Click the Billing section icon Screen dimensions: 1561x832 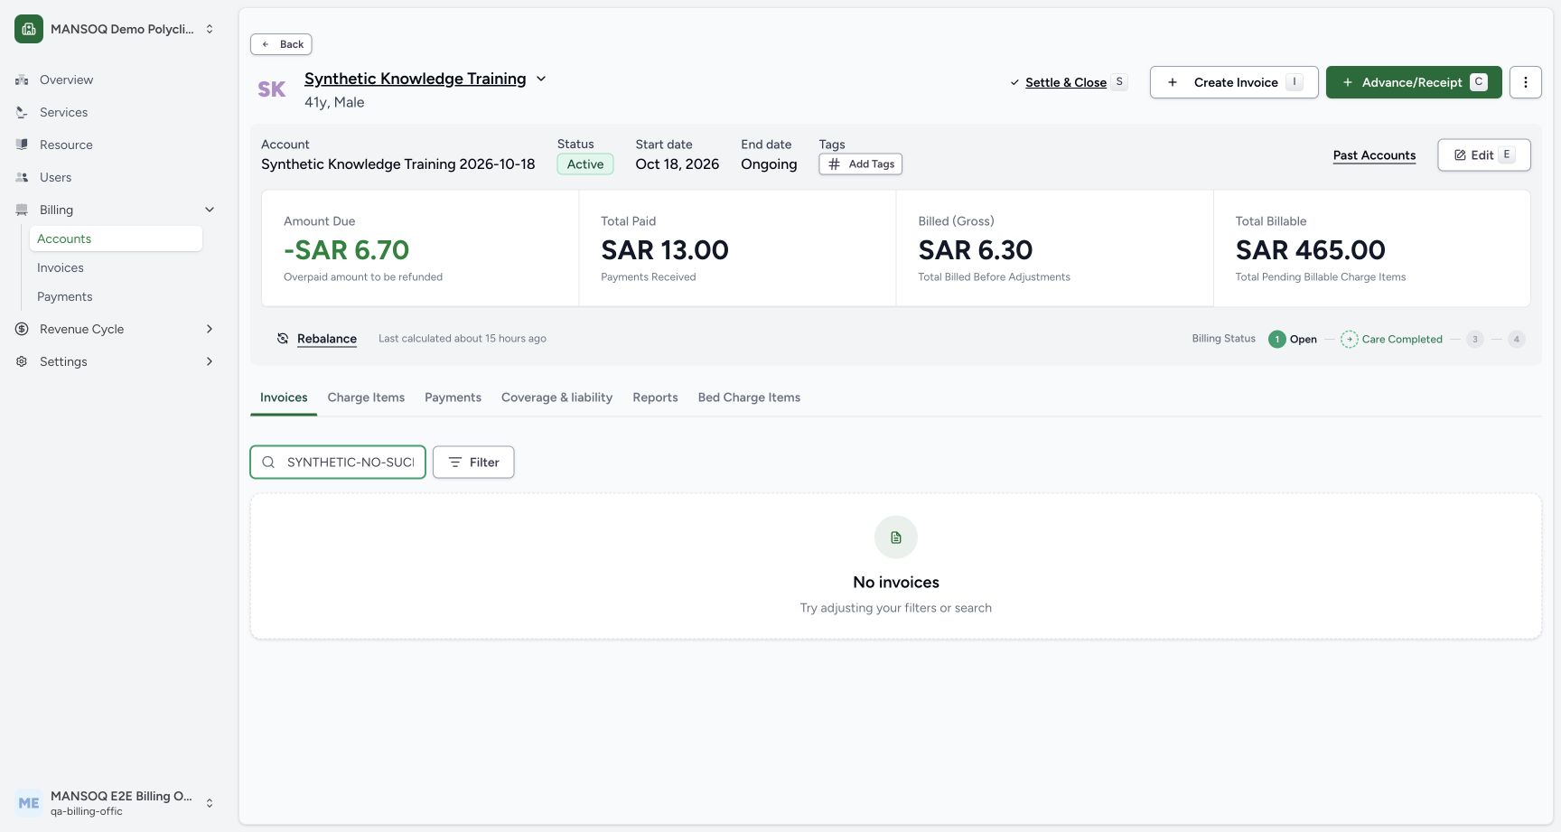click(22, 210)
